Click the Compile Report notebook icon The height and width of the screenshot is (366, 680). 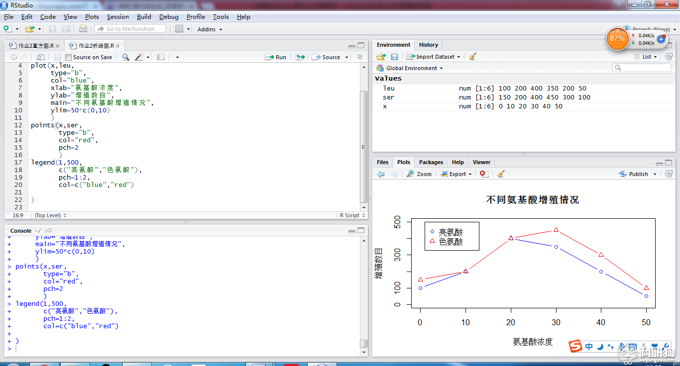click(x=160, y=57)
